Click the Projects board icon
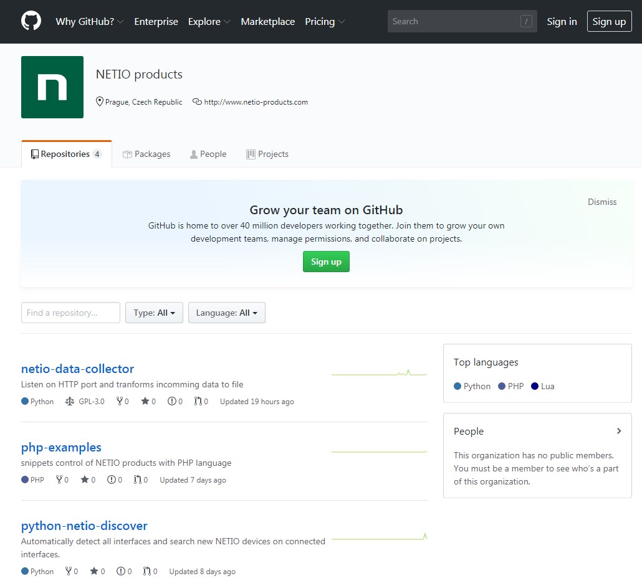The width and height of the screenshot is (642, 581). (251, 154)
